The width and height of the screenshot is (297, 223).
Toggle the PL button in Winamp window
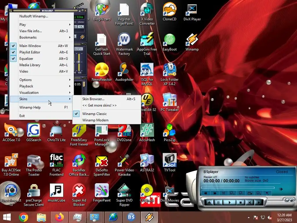(81, 27)
